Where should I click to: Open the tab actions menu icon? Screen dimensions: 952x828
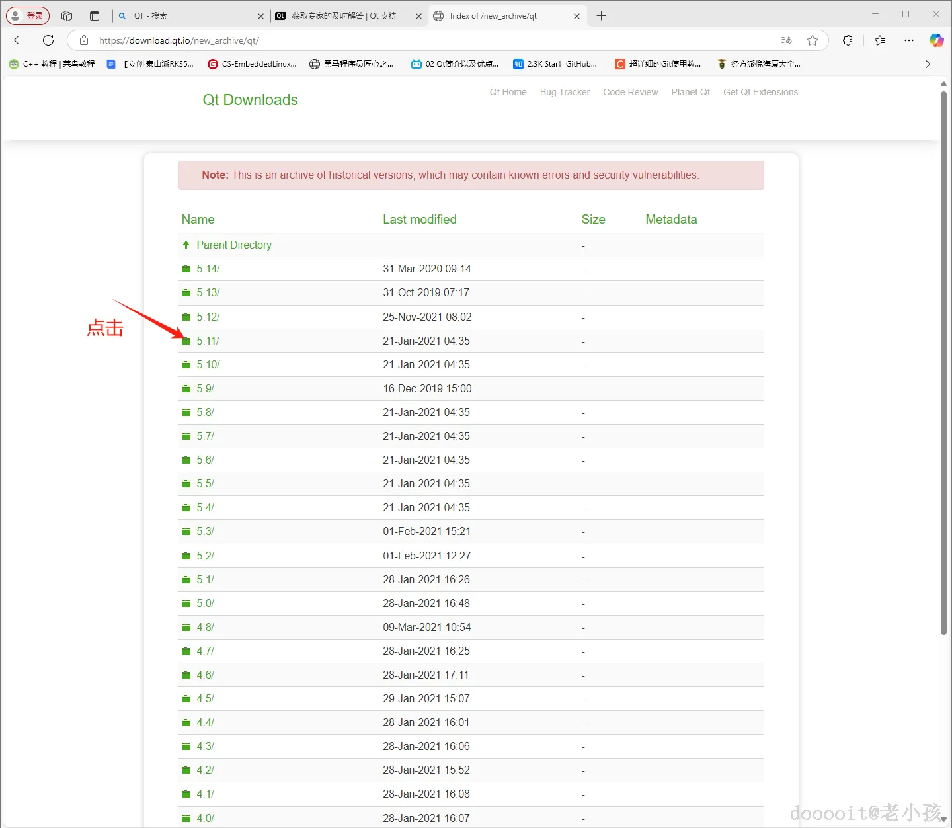pos(95,16)
